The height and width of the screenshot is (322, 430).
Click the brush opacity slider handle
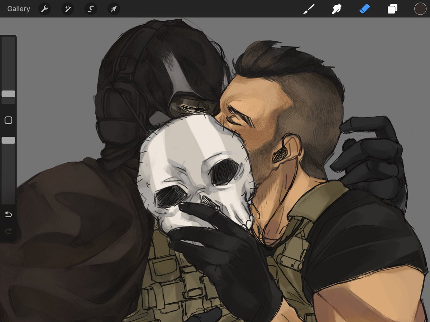[x=8, y=140]
